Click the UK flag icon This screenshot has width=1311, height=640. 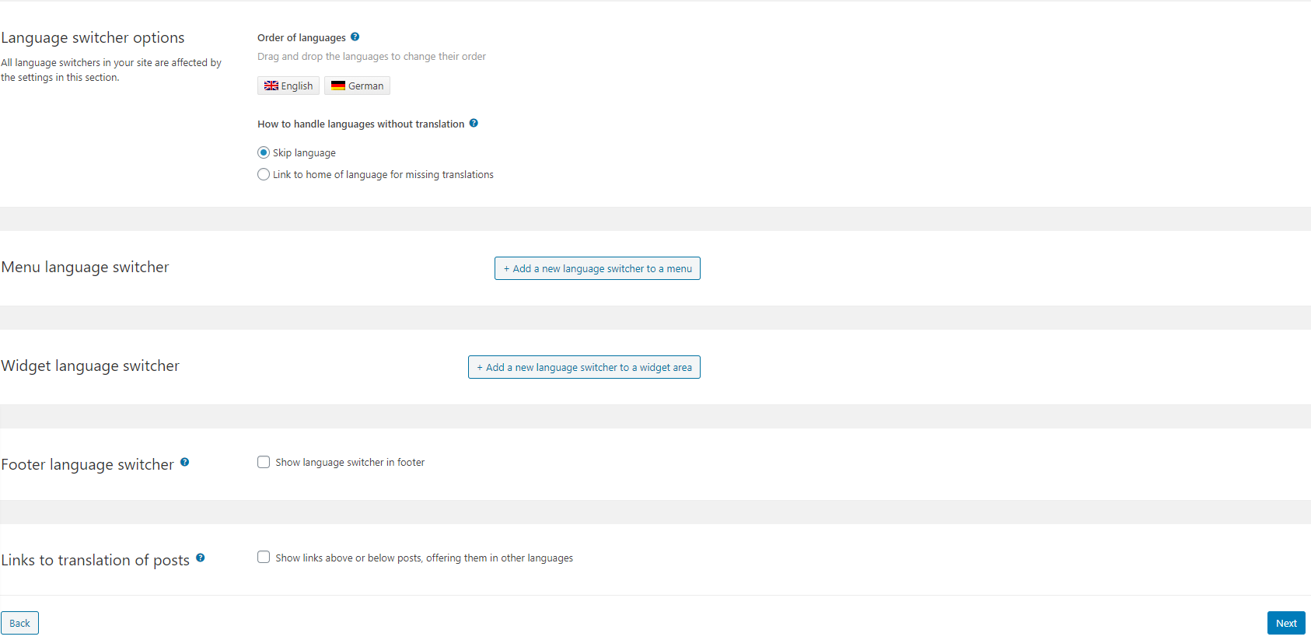pos(271,86)
